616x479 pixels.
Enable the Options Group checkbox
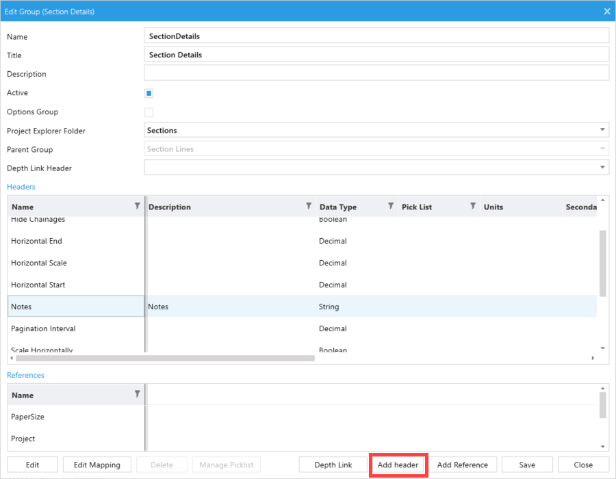click(149, 112)
